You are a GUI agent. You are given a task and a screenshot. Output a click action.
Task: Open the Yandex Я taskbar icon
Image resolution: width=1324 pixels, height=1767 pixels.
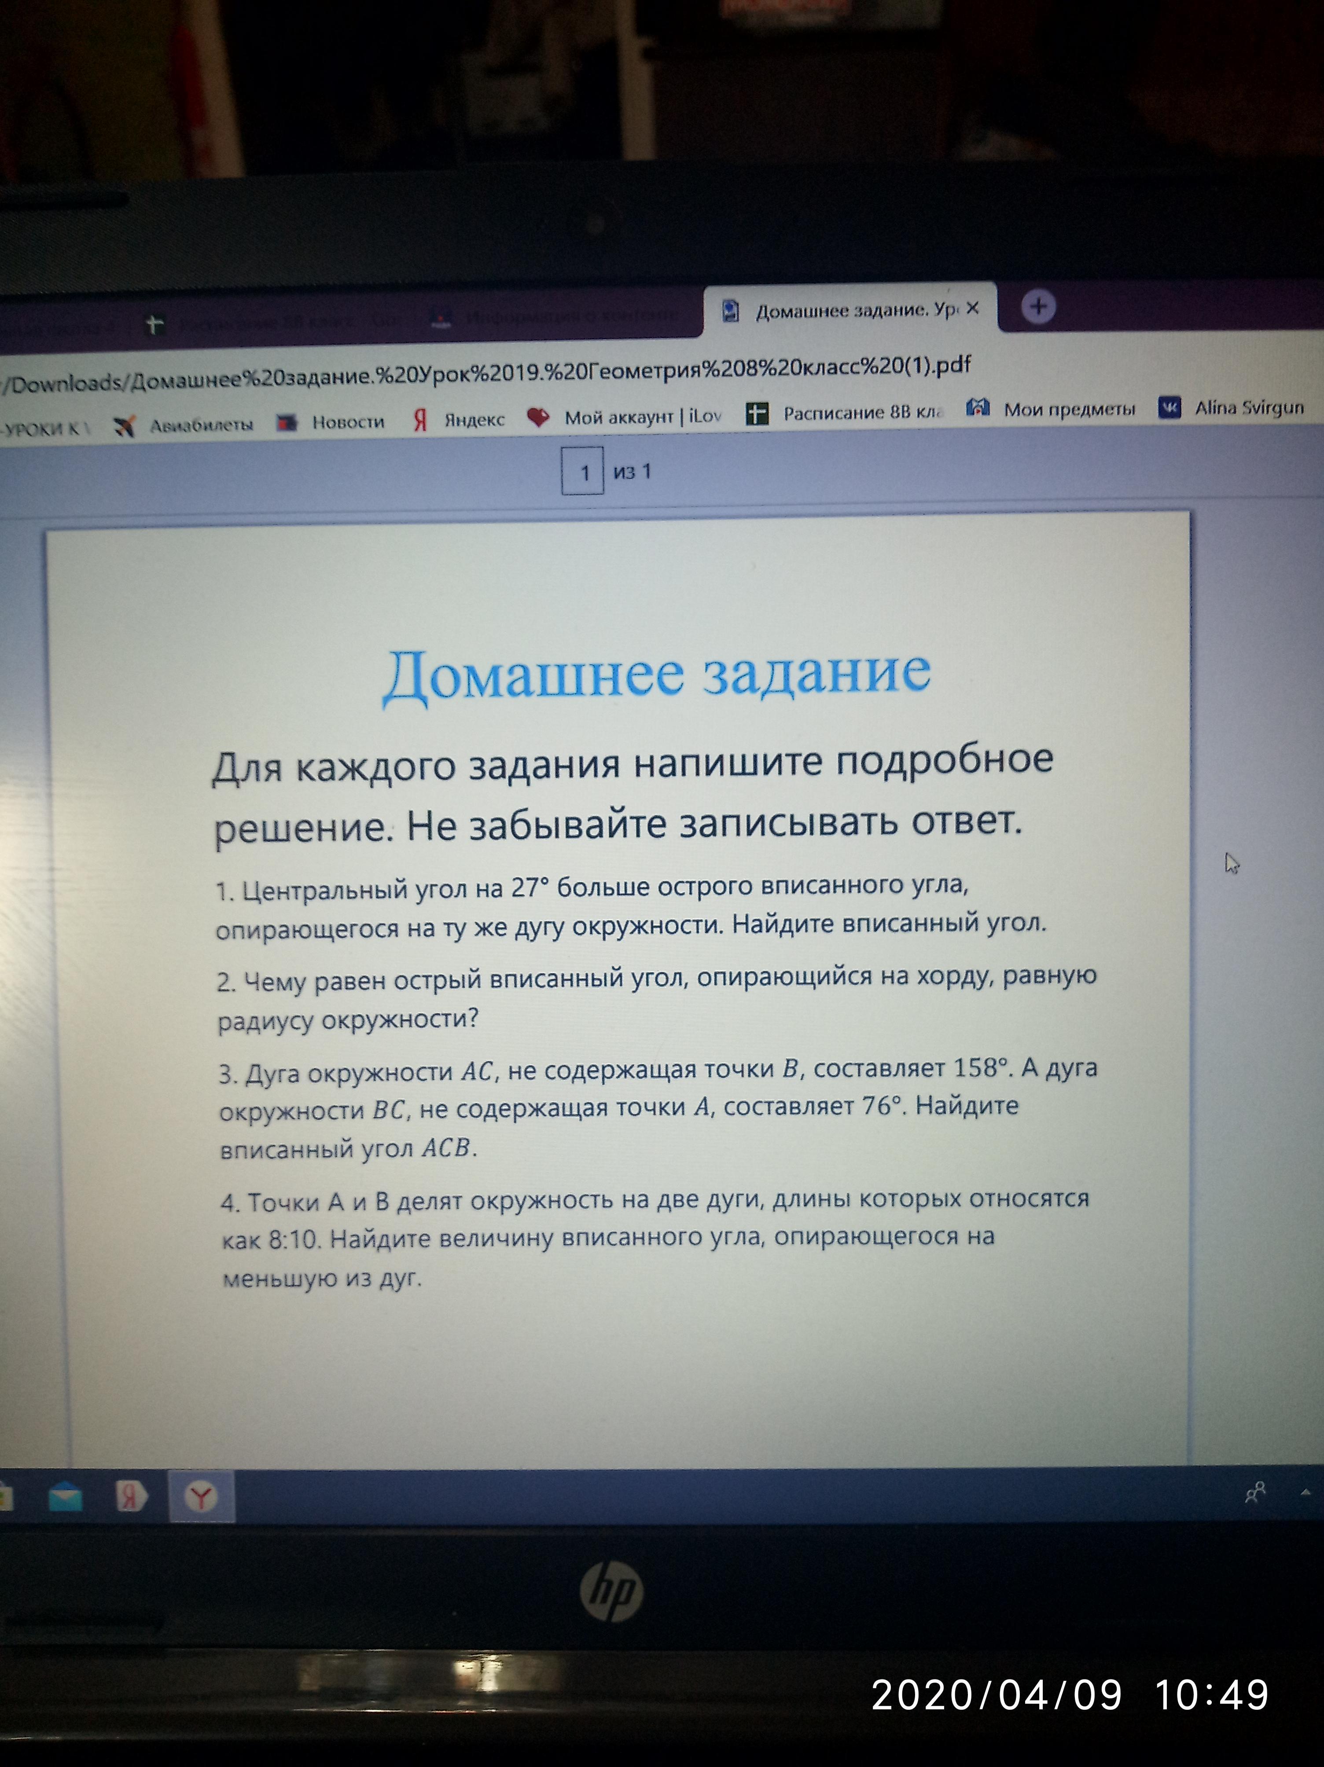(132, 1496)
